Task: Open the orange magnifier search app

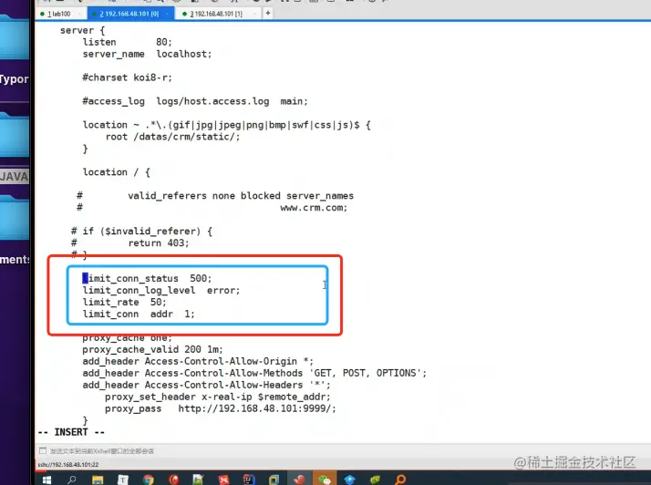Action: (400, 480)
